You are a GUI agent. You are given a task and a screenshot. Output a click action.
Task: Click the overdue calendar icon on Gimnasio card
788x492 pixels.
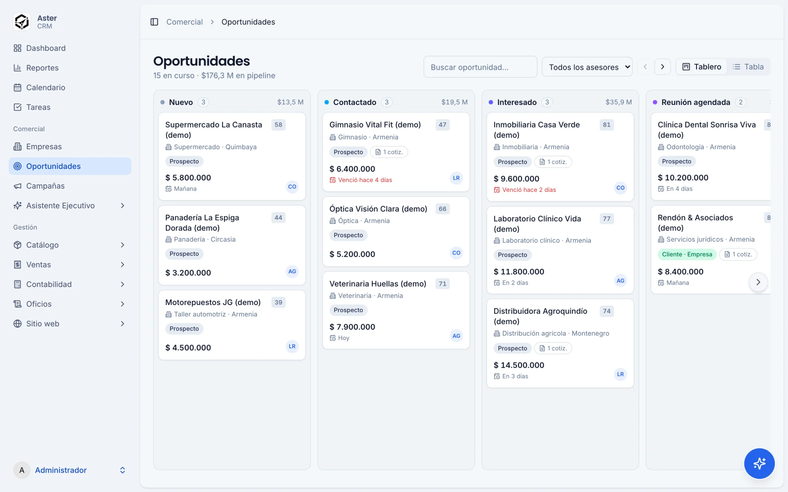coord(333,180)
